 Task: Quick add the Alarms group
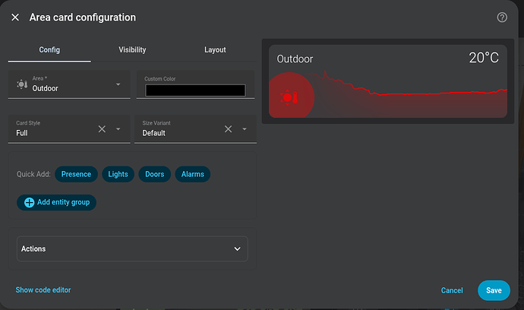pyautogui.click(x=192, y=174)
